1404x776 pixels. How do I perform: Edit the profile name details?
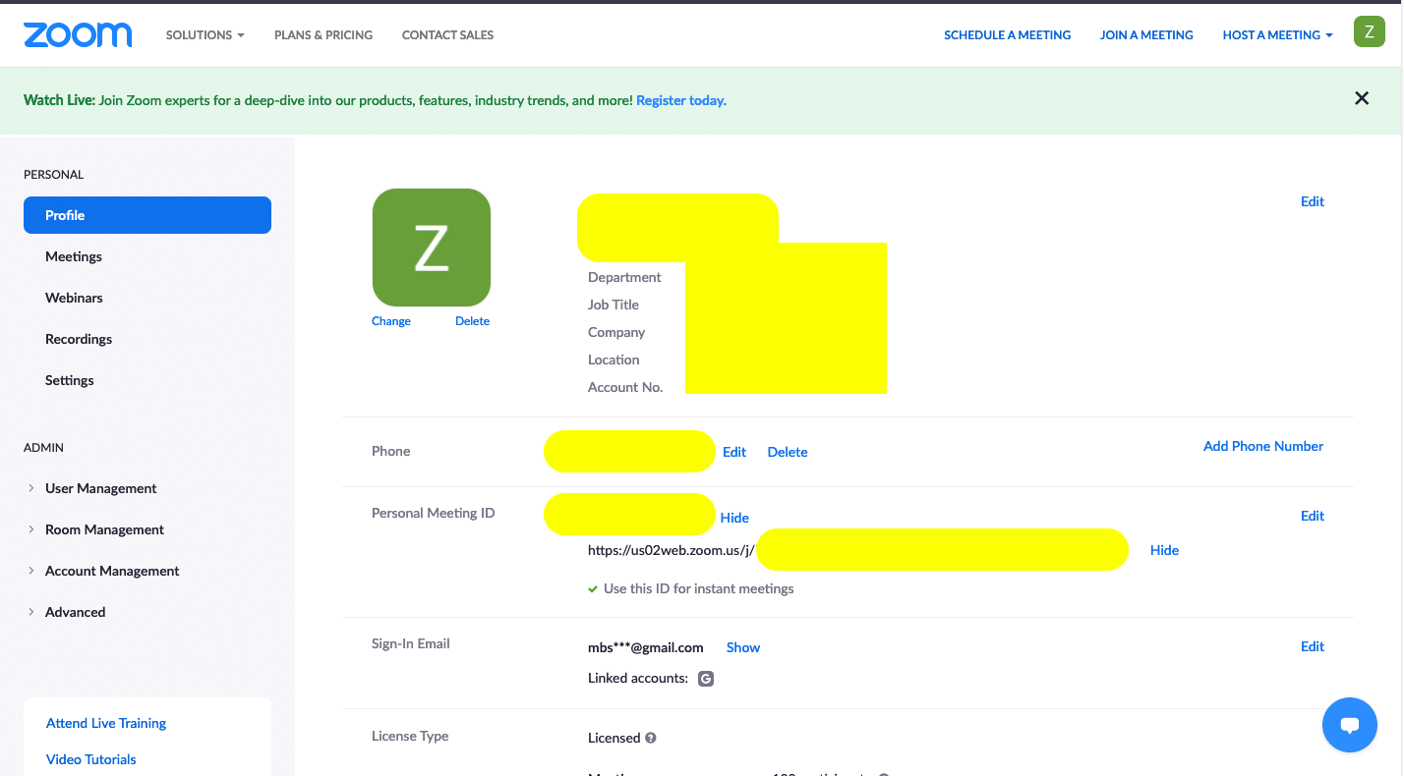[x=1313, y=201]
